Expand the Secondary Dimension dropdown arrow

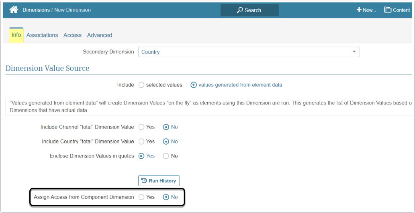[354, 52]
